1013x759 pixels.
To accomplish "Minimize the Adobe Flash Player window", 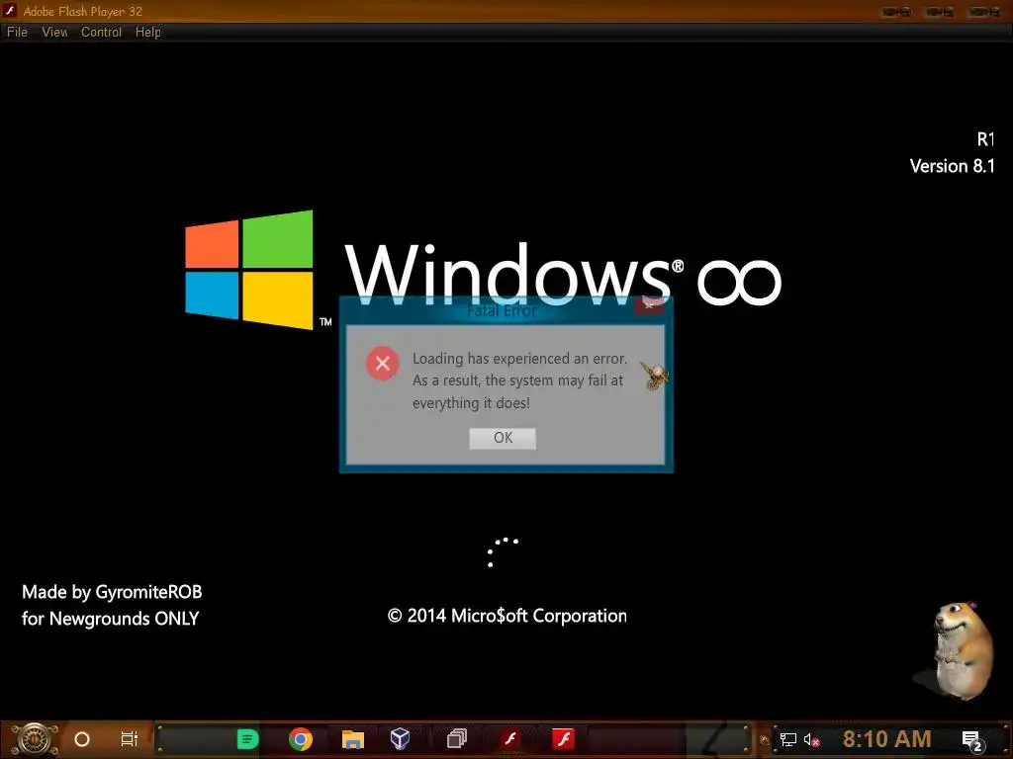I will point(896,12).
